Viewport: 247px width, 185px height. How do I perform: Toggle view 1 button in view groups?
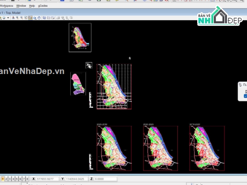[x=3, y=179]
